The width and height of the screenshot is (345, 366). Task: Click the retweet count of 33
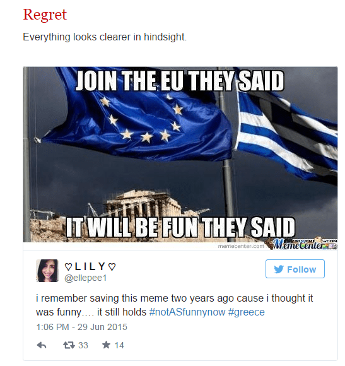83,345
